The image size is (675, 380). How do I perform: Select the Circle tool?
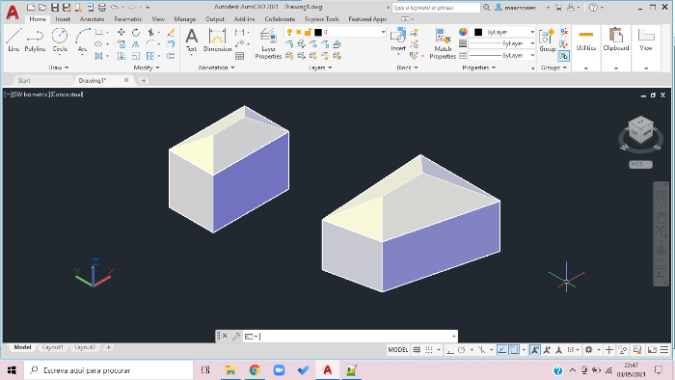(x=60, y=40)
